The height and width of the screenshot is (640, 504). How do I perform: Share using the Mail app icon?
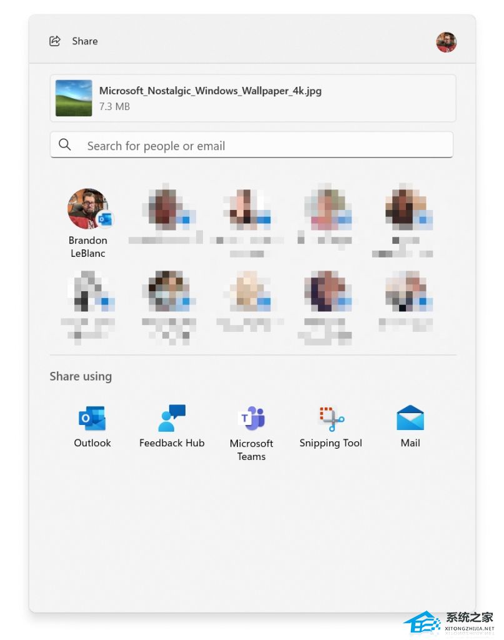410,417
